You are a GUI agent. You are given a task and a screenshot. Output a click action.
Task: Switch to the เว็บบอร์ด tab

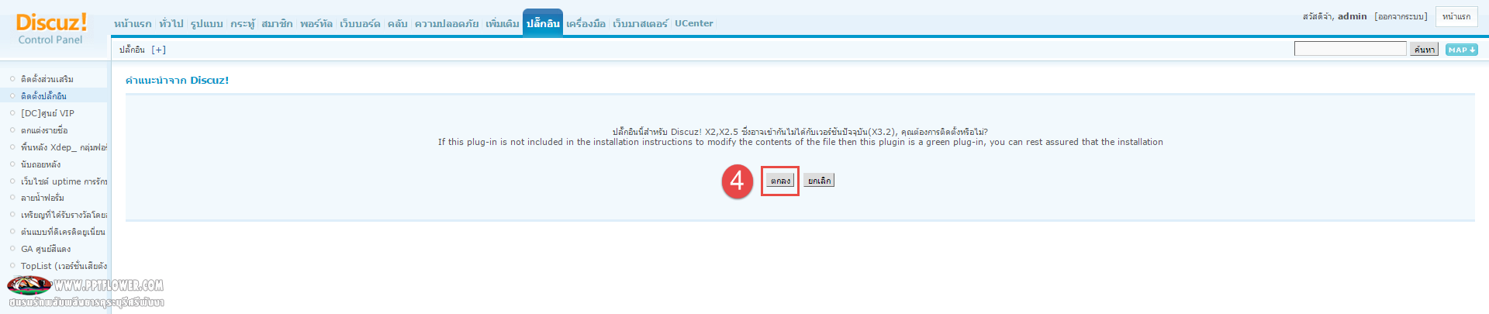[x=360, y=24]
